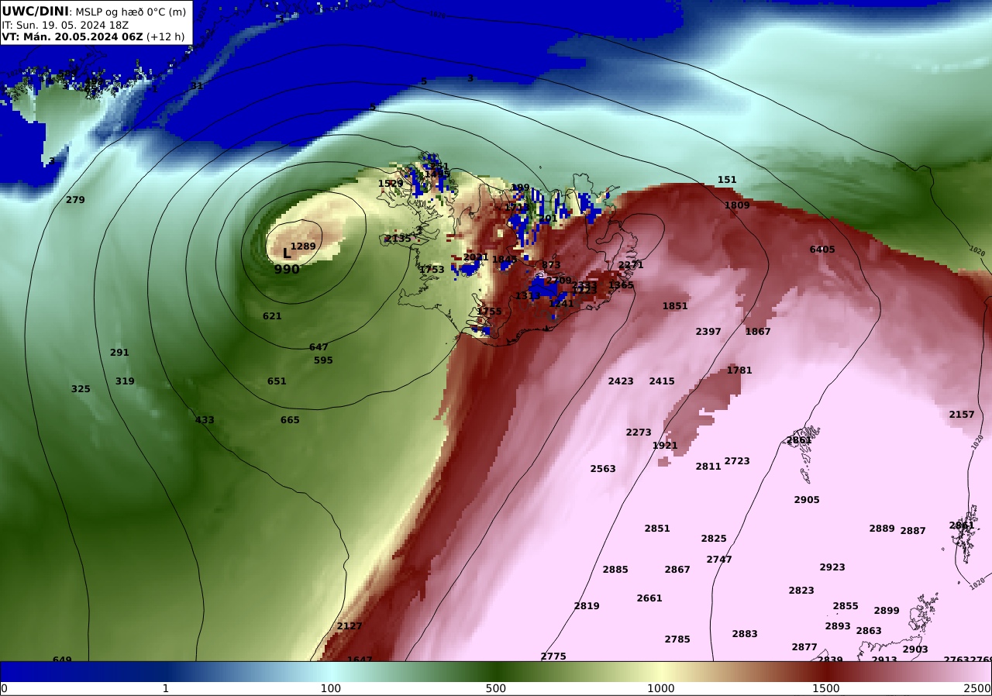Screen dimensions: 992x696
Task: Click the 2661 value on the map
Action: click(649, 598)
